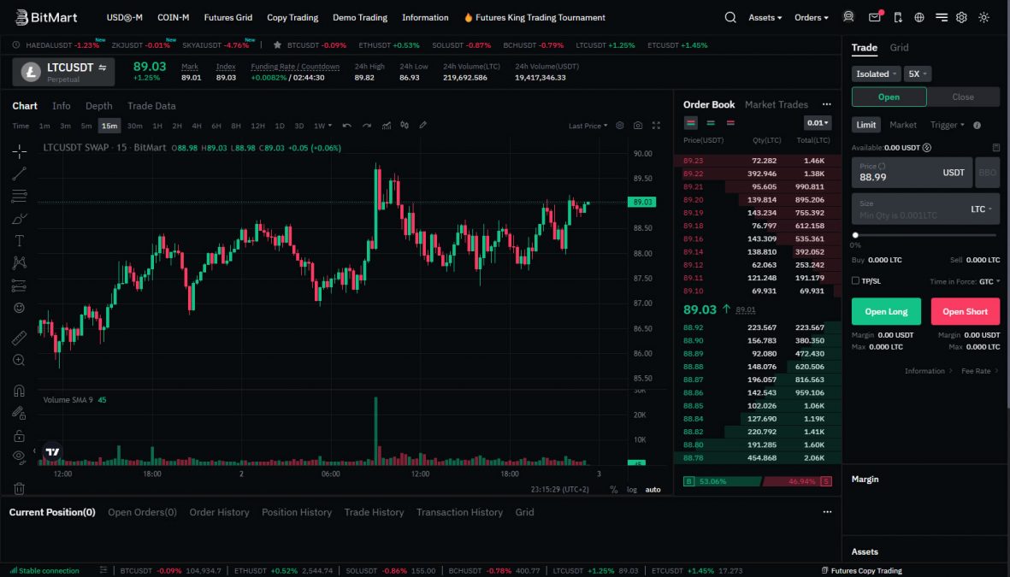Select the Market order type
The height and width of the screenshot is (577, 1010).
point(902,125)
